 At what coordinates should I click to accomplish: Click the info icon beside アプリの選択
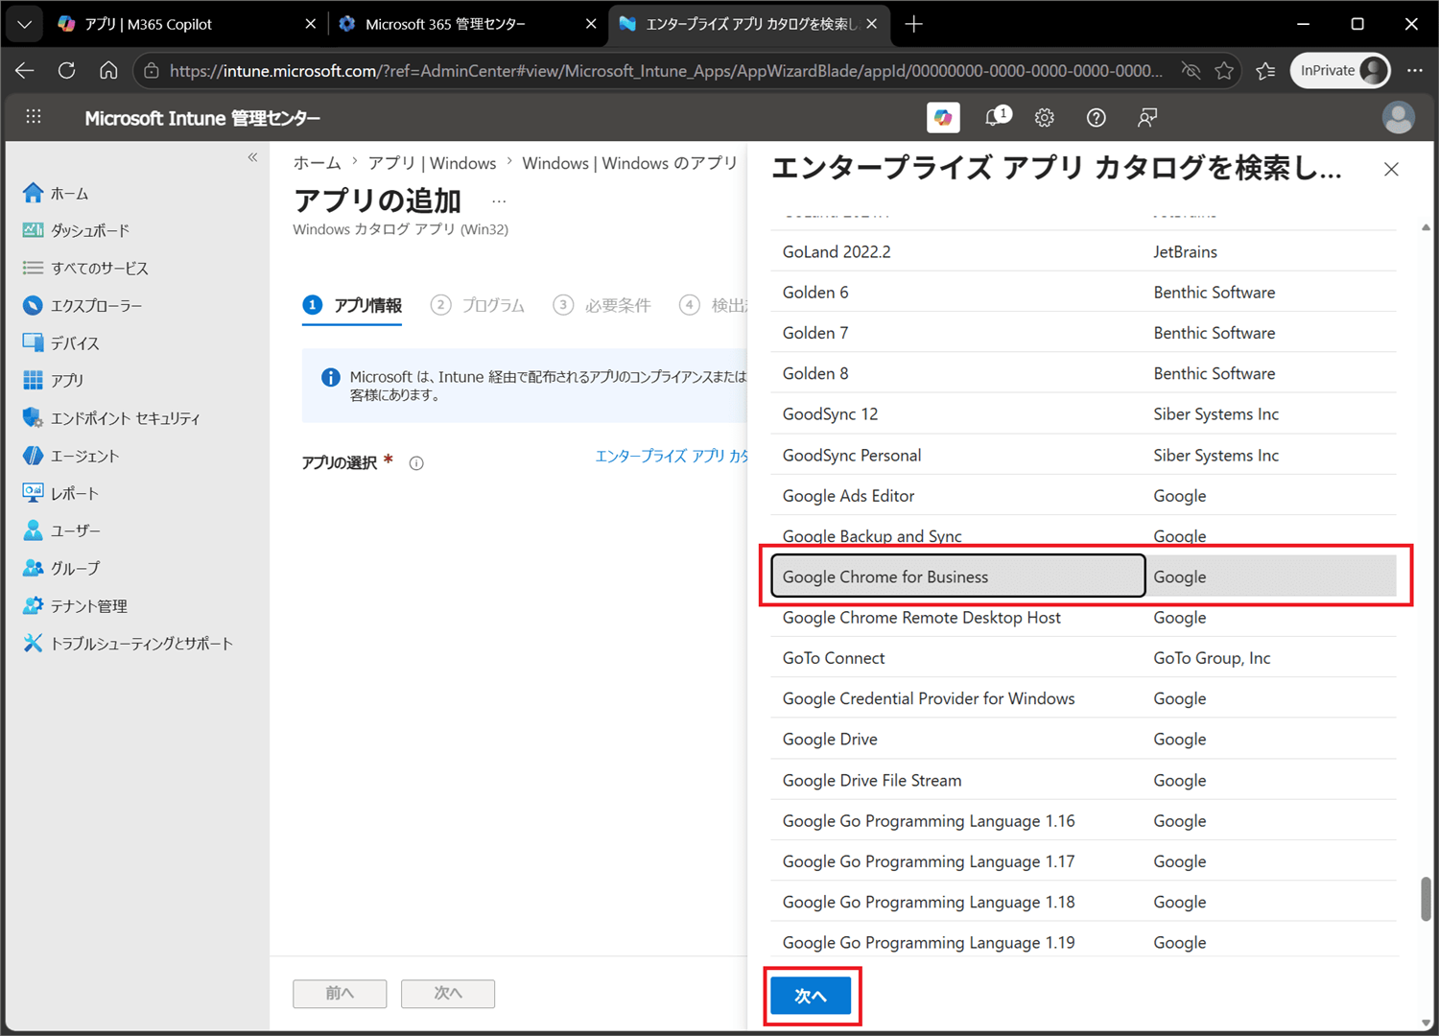click(x=416, y=463)
